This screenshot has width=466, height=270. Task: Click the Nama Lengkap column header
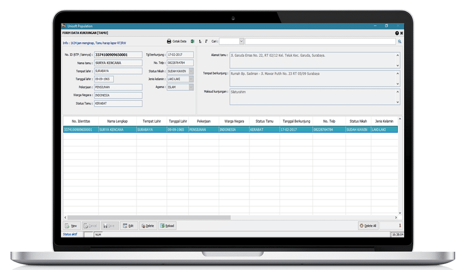(117, 121)
